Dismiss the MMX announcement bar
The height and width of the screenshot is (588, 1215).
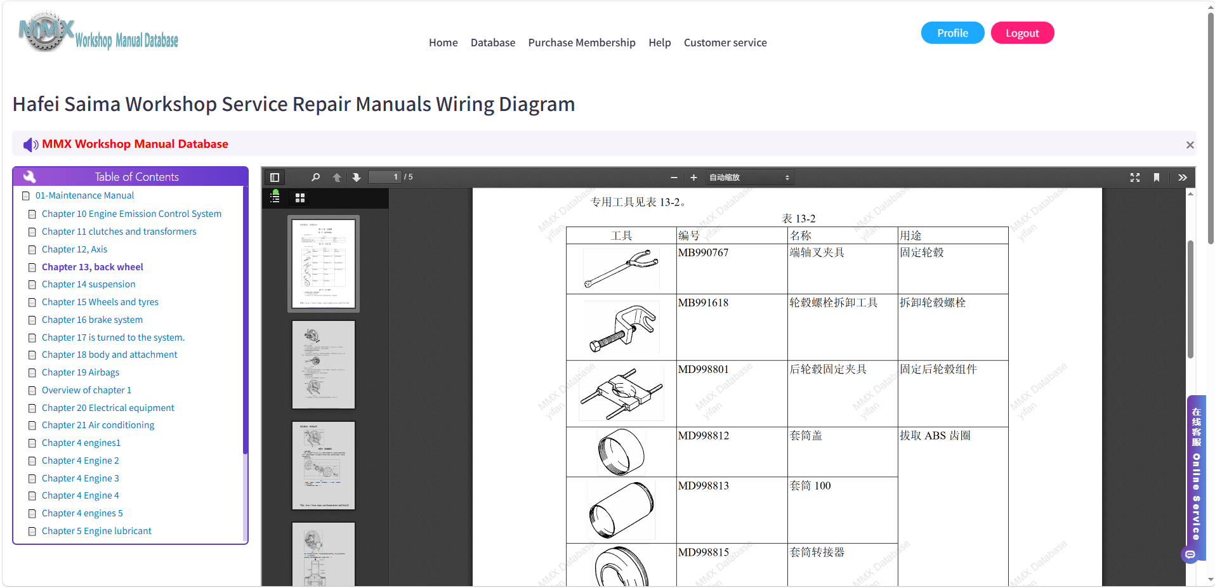[x=1190, y=145]
